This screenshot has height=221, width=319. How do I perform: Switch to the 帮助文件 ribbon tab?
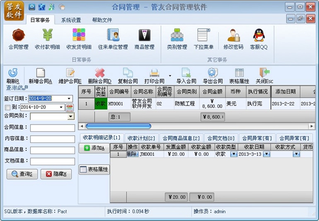(102, 20)
